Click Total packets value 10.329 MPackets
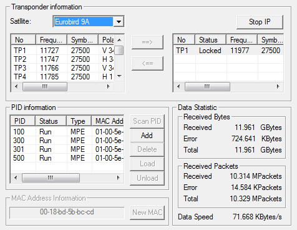297x230 pixels. pos(256,199)
